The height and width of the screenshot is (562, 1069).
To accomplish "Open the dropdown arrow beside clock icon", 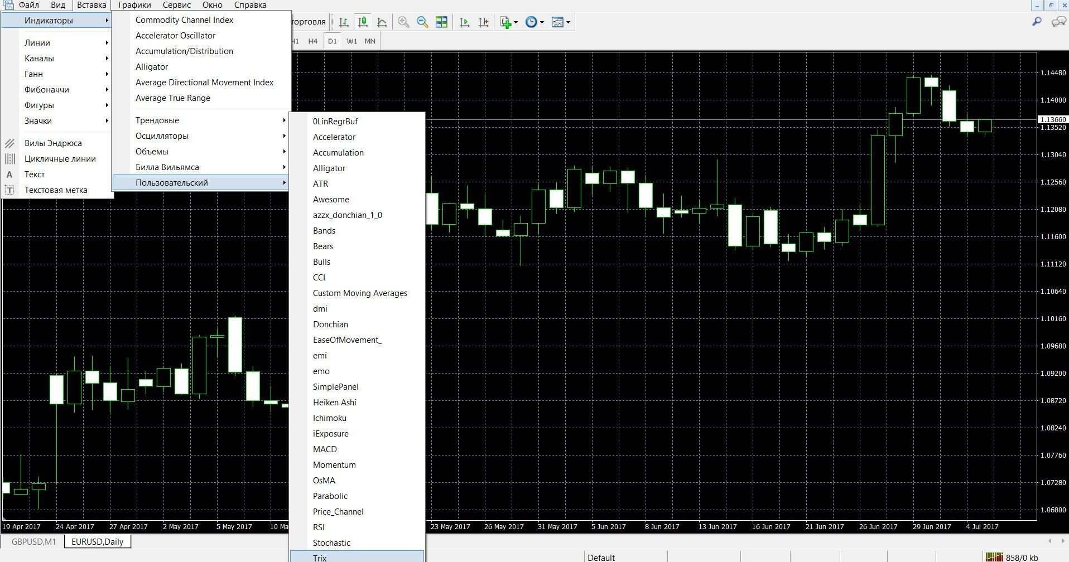I will (542, 22).
